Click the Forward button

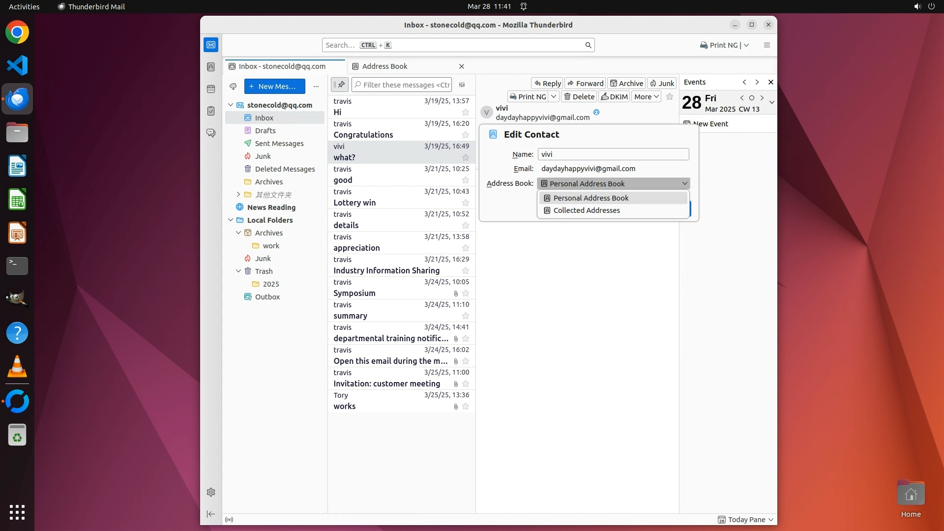click(585, 84)
